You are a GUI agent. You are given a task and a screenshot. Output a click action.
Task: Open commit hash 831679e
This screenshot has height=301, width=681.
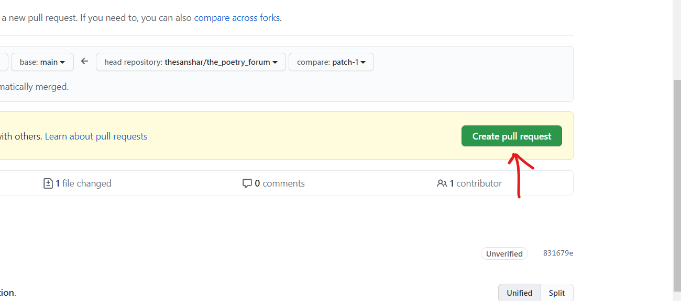558,253
